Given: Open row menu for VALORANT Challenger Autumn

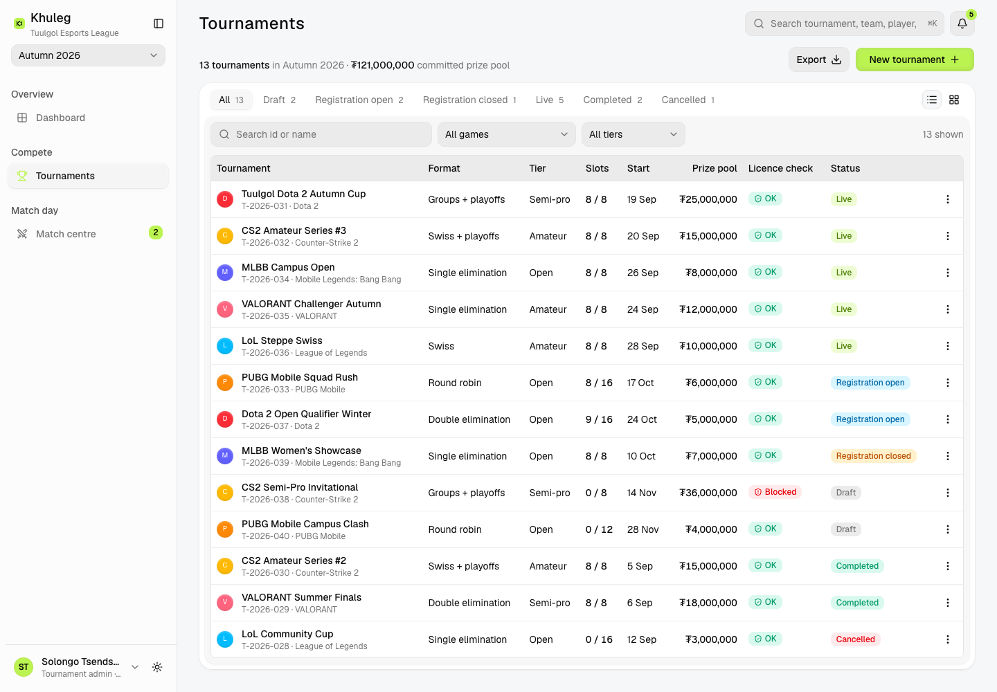Looking at the screenshot, I should 948,309.
